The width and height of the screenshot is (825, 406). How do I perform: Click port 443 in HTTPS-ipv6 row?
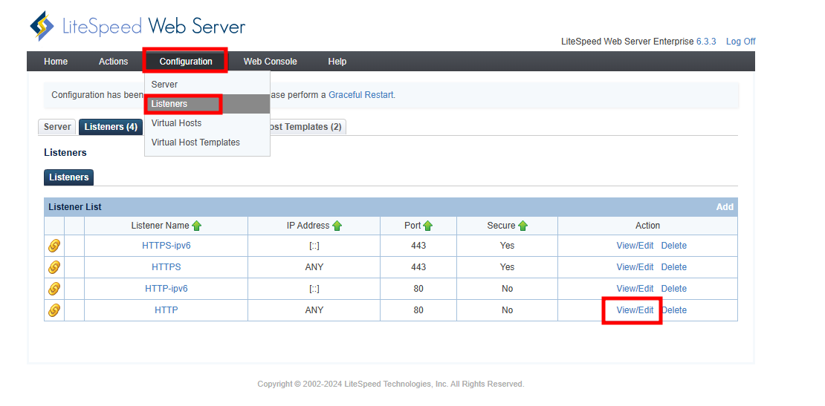(418, 245)
